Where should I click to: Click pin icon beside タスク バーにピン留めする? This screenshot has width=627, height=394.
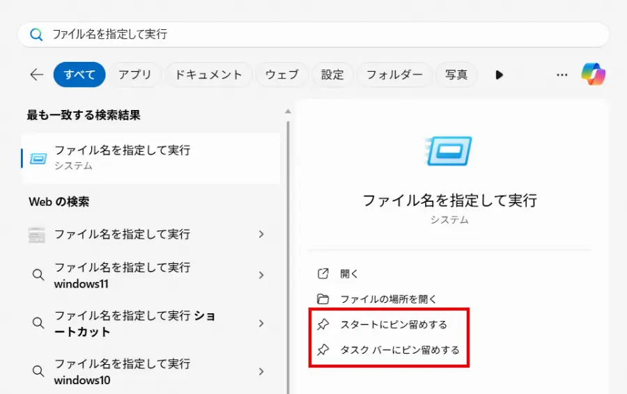tap(323, 350)
